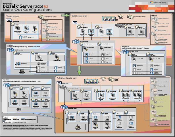Viewport: 175px width, 137px height.
Task: Click shared disk icon in RAID 0+1 option
Action: (x=19, y=109)
